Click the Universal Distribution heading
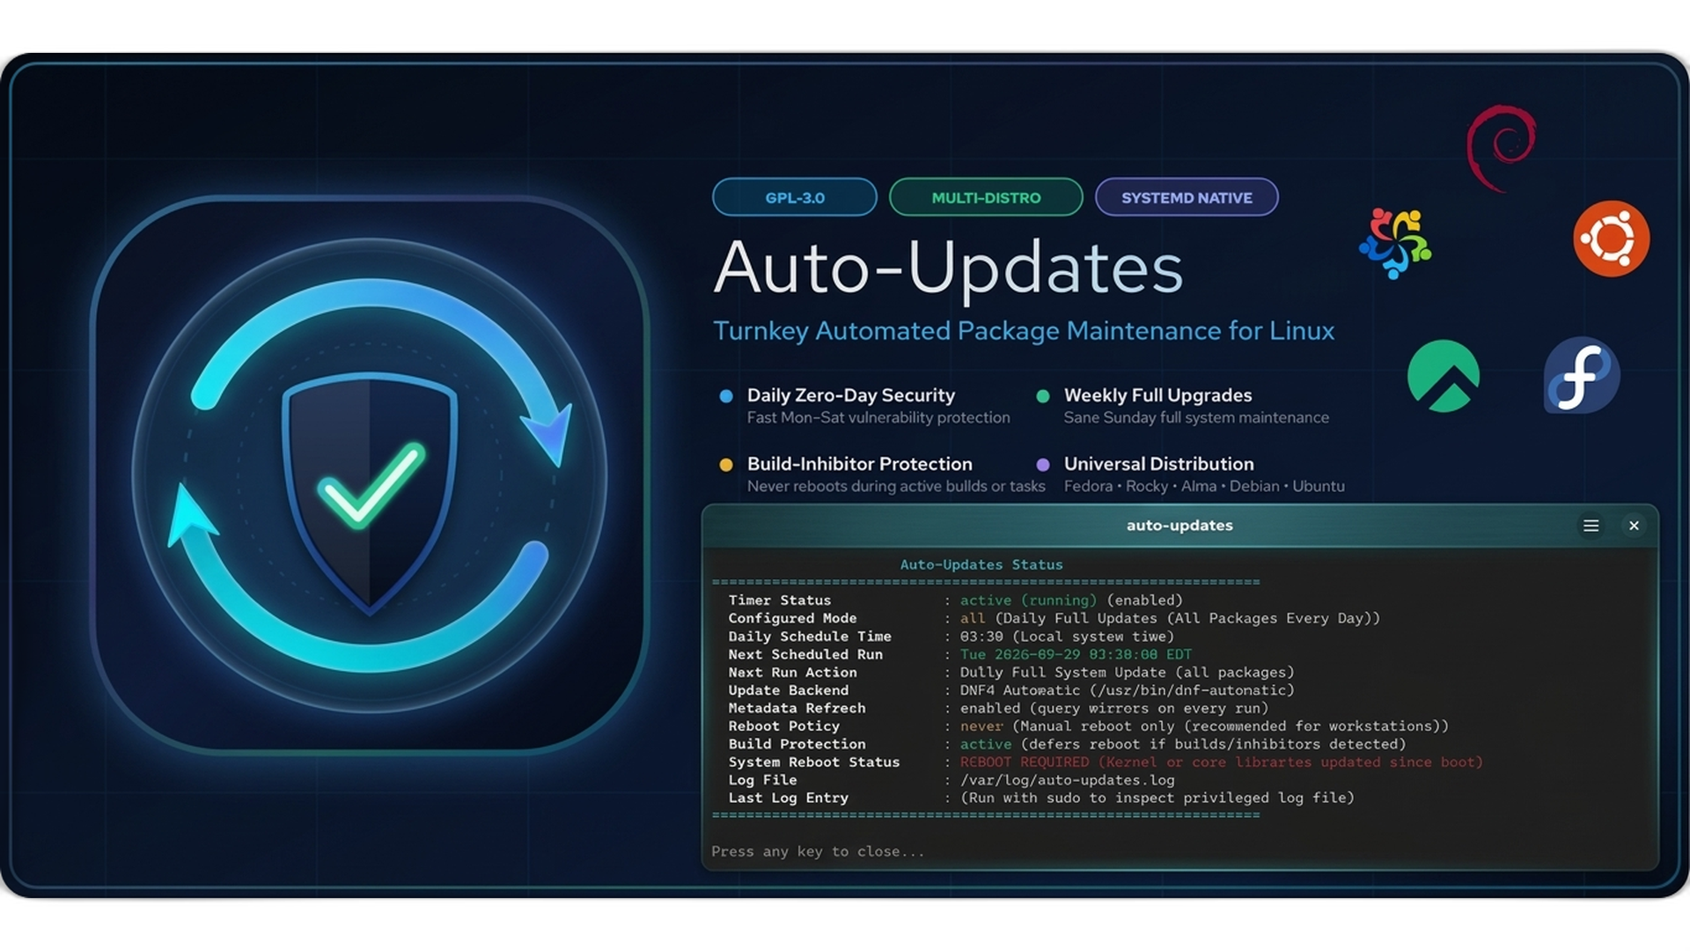Screen dimensions: 1690x951 point(1159,464)
